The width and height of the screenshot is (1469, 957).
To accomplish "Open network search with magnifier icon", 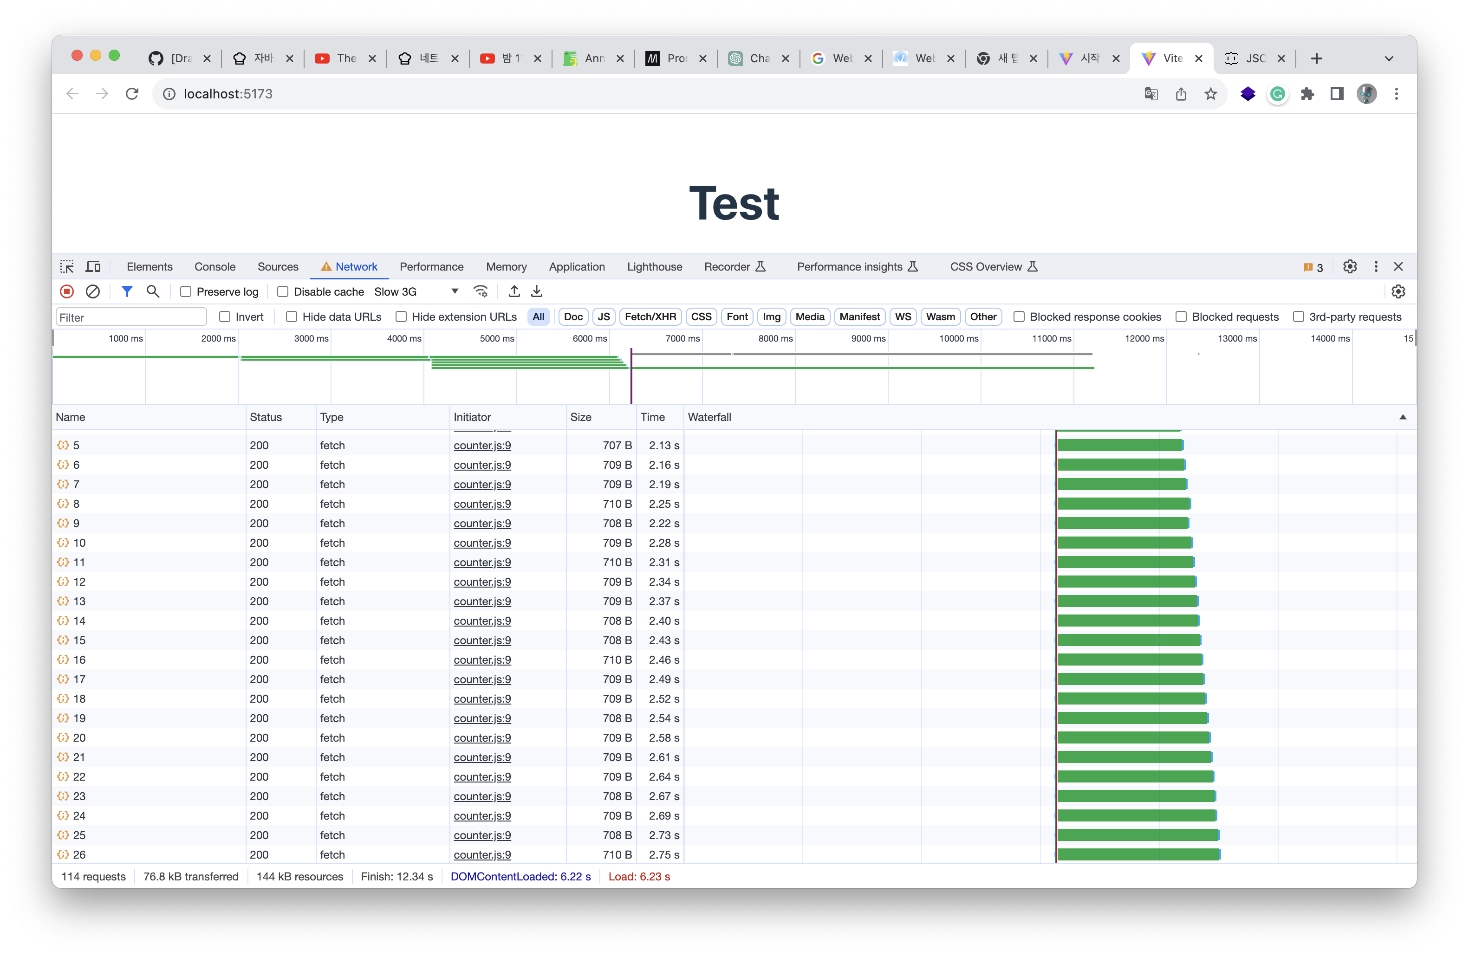I will pyautogui.click(x=153, y=291).
